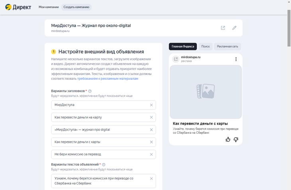Click the Настройте внешний вид объявления heading
Screen dimensions: 291x190
pos(101,51)
